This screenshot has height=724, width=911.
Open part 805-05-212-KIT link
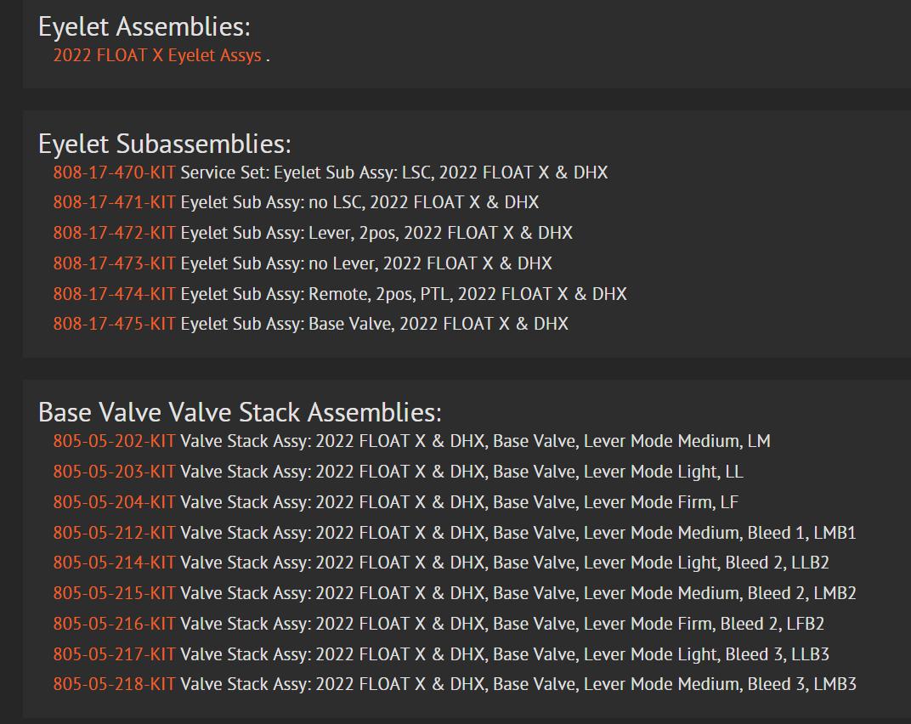114,533
